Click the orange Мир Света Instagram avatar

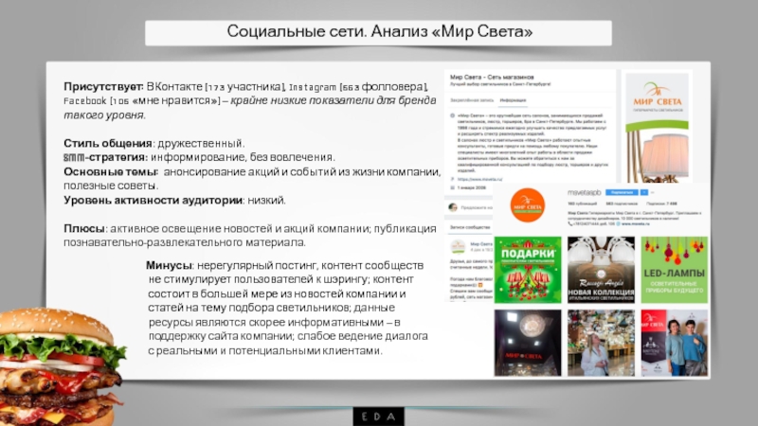pos(528,204)
